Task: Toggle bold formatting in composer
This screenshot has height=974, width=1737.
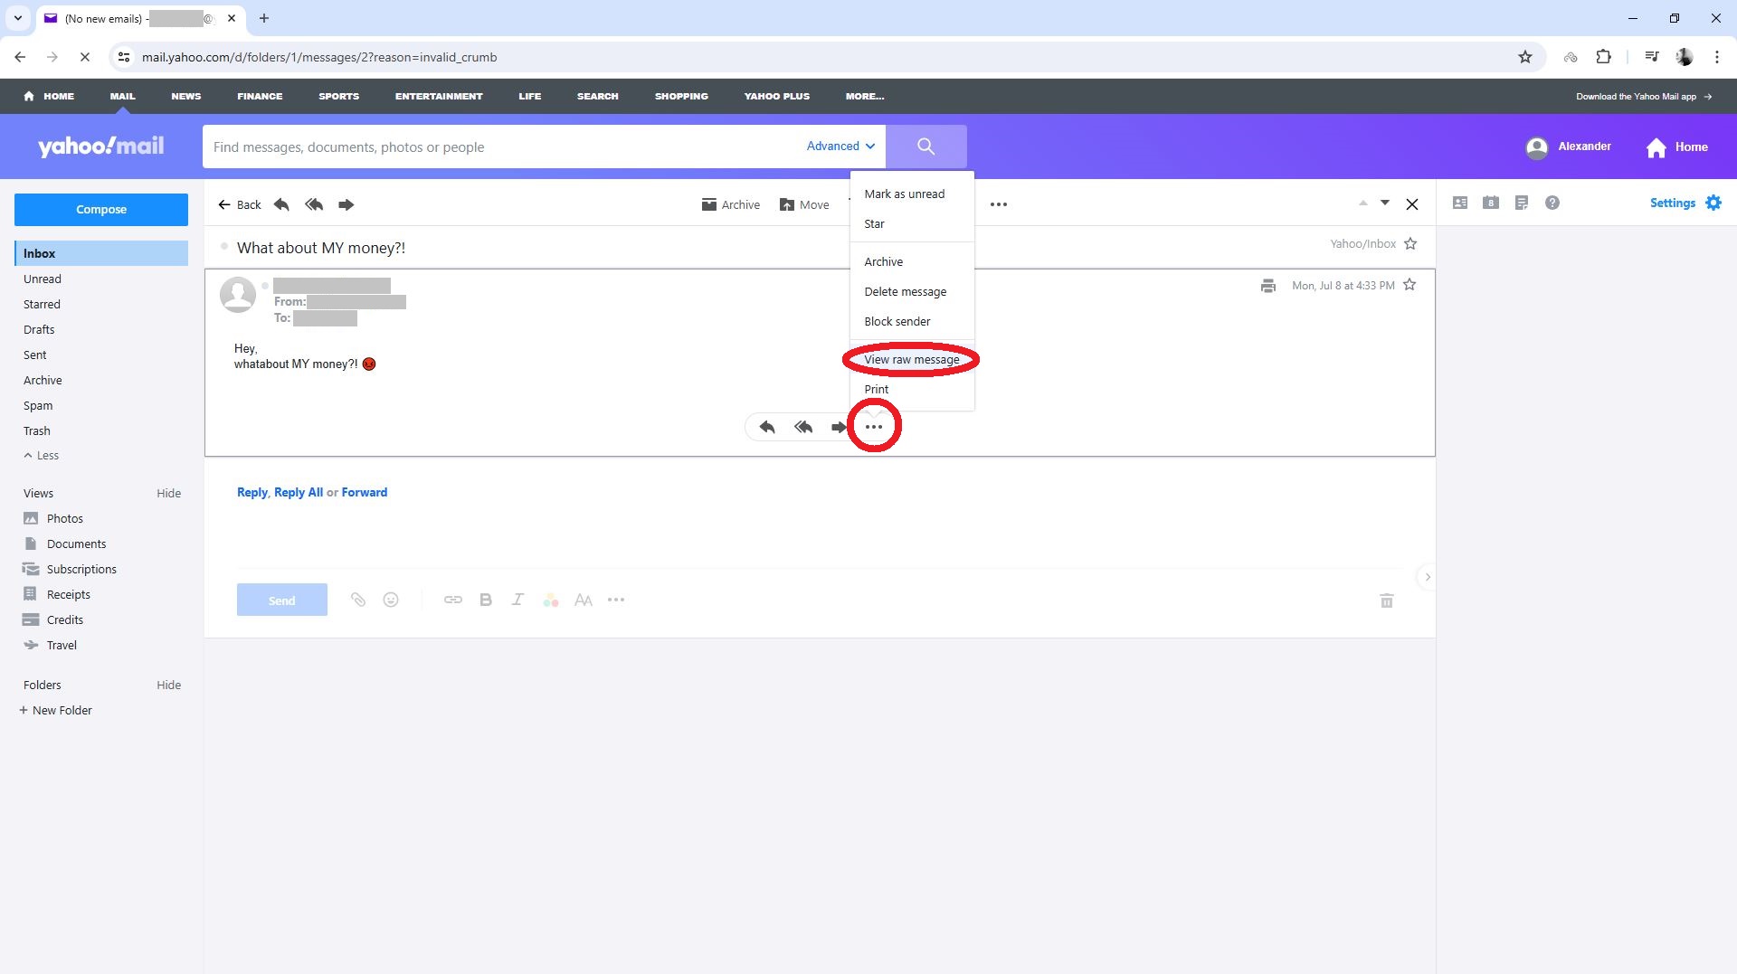Action: pos(486,600)
